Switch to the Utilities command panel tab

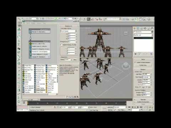point(152,28)
